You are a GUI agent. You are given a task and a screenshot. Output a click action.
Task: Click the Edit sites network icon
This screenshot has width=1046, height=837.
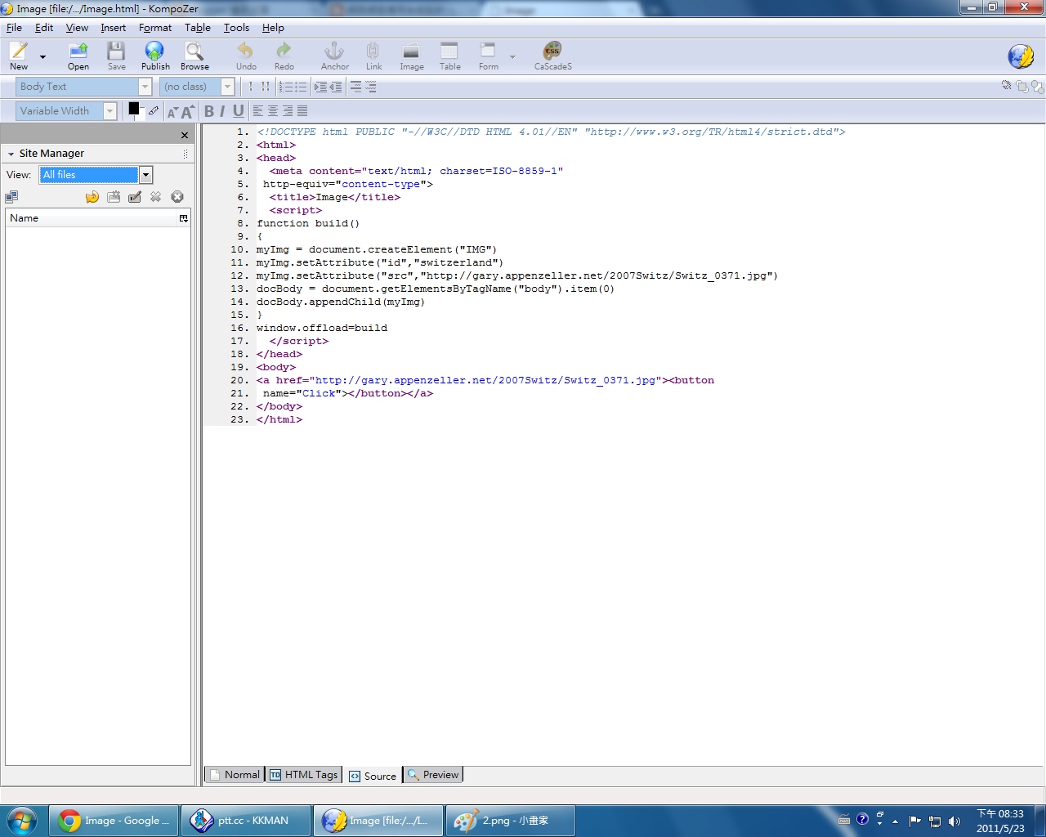11,197
